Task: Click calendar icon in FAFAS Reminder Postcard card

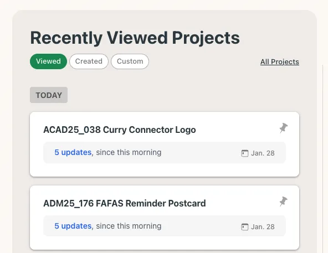Action: (245, 227)
